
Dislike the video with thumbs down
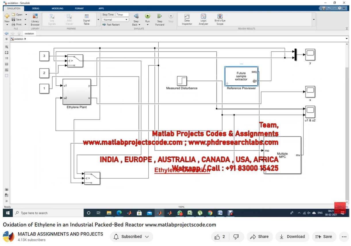pyautogui.click(x=236, y=237)
